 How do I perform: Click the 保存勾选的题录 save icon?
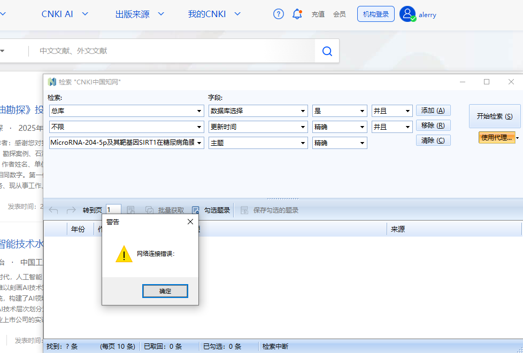click(244, 210)
